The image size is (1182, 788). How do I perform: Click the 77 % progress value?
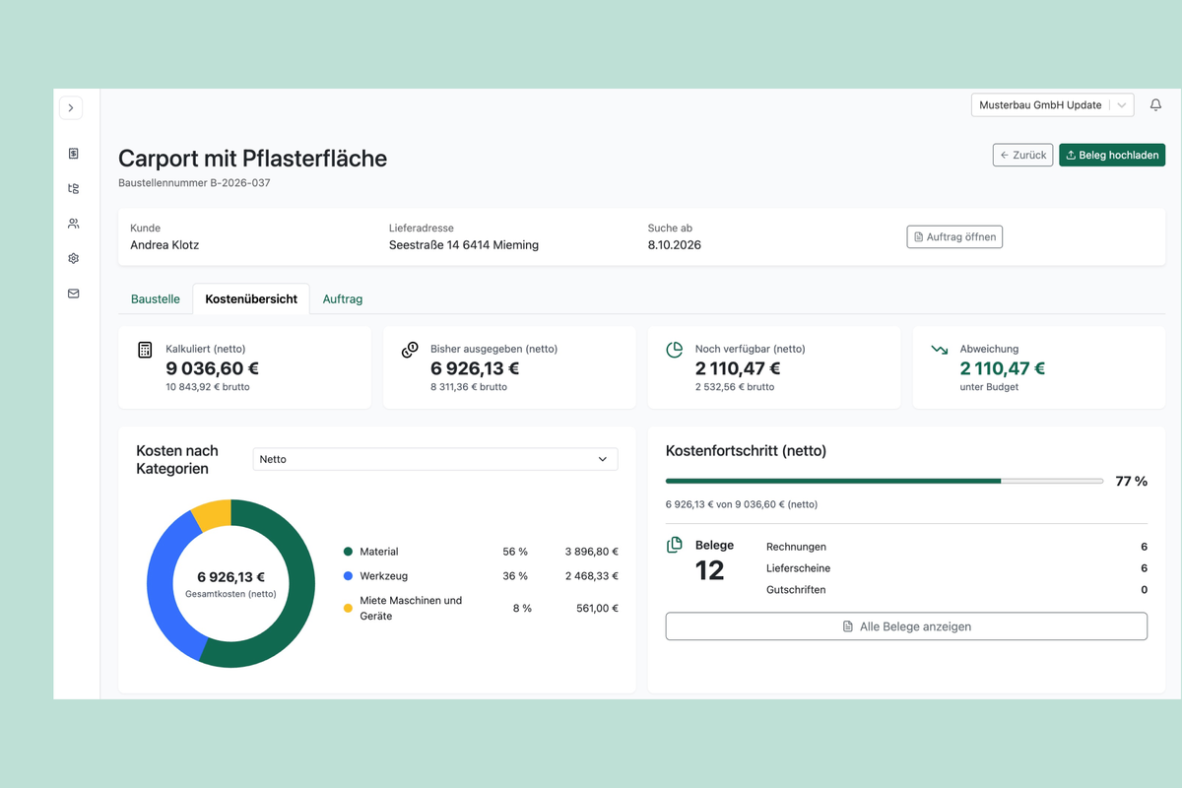point(1132,482)
